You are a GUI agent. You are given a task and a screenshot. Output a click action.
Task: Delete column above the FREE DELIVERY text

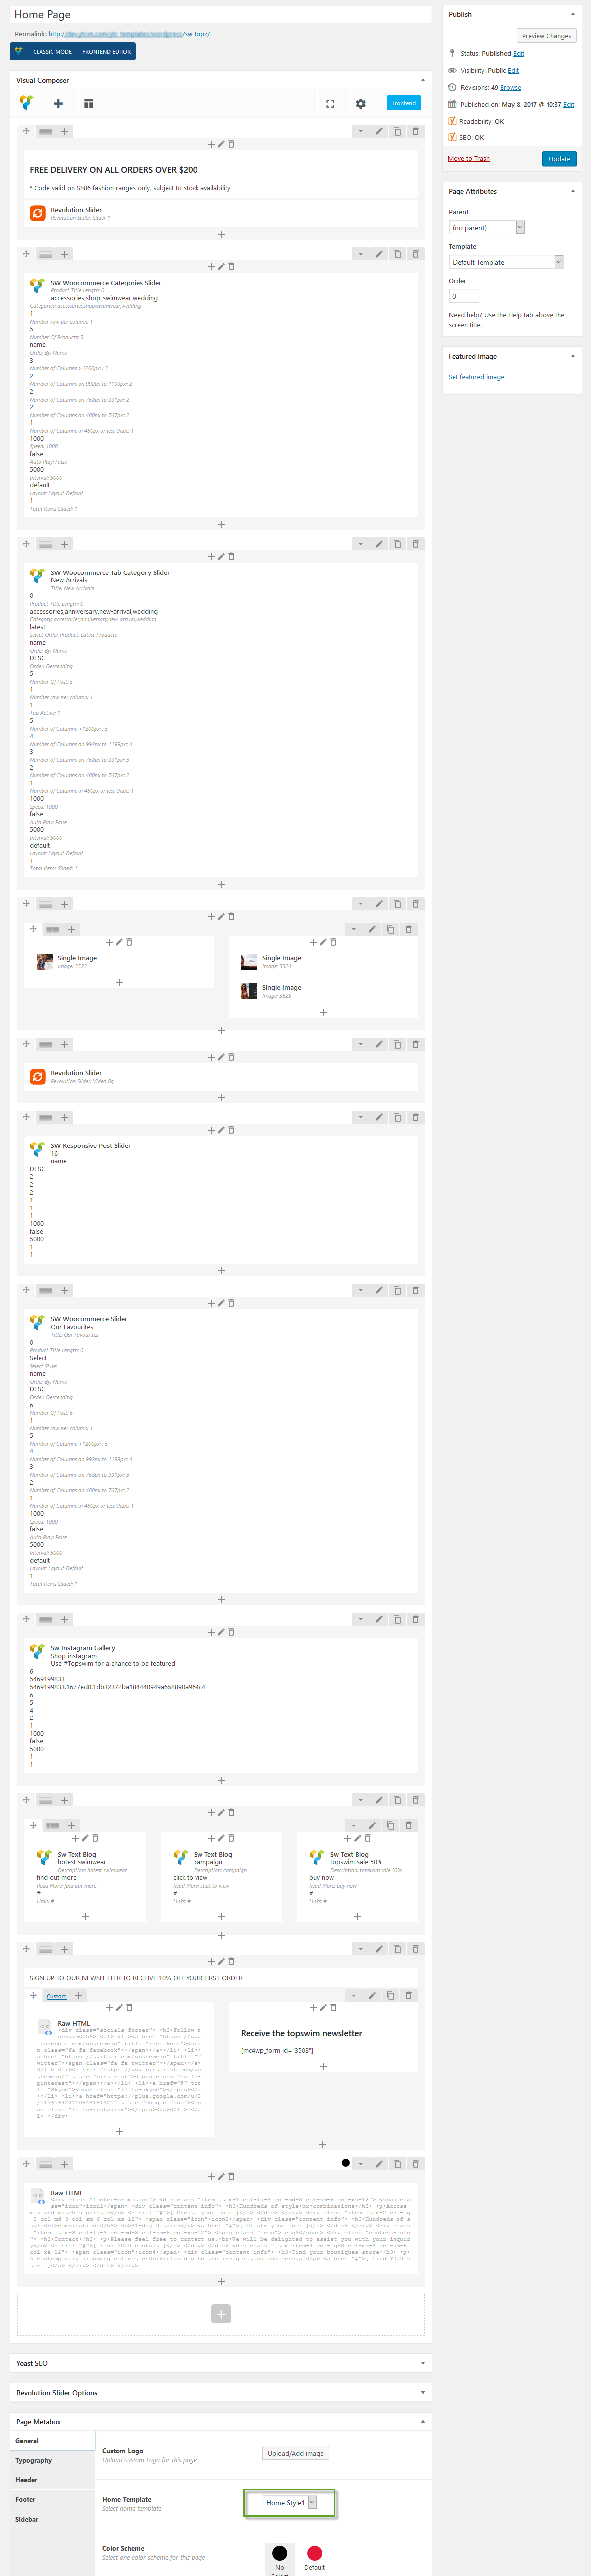point(232,144)
